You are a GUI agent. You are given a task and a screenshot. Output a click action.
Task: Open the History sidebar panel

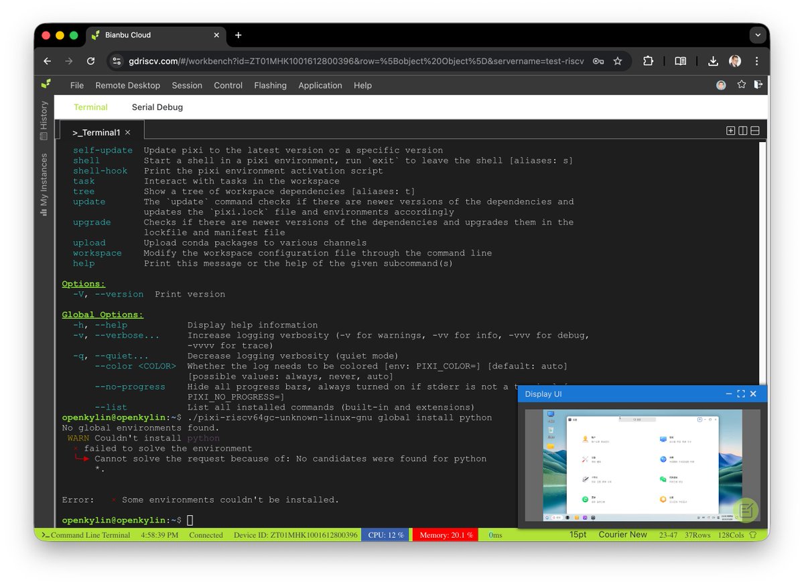coord(44,121)
